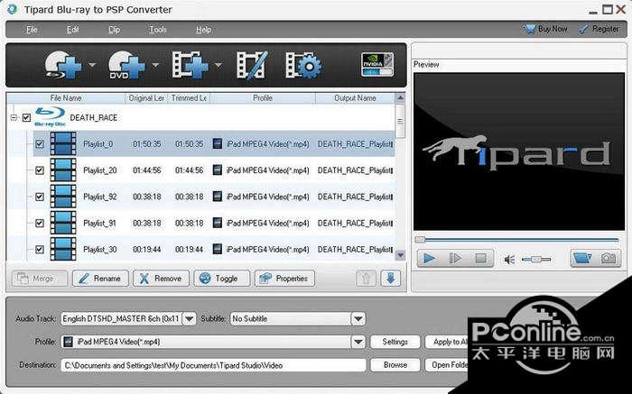
Task: Click the NVIDIA acceleration badge
Action: click(x=377, y=64)
